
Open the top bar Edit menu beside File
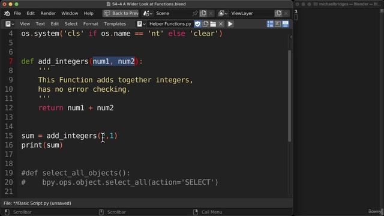pos(31,13)
